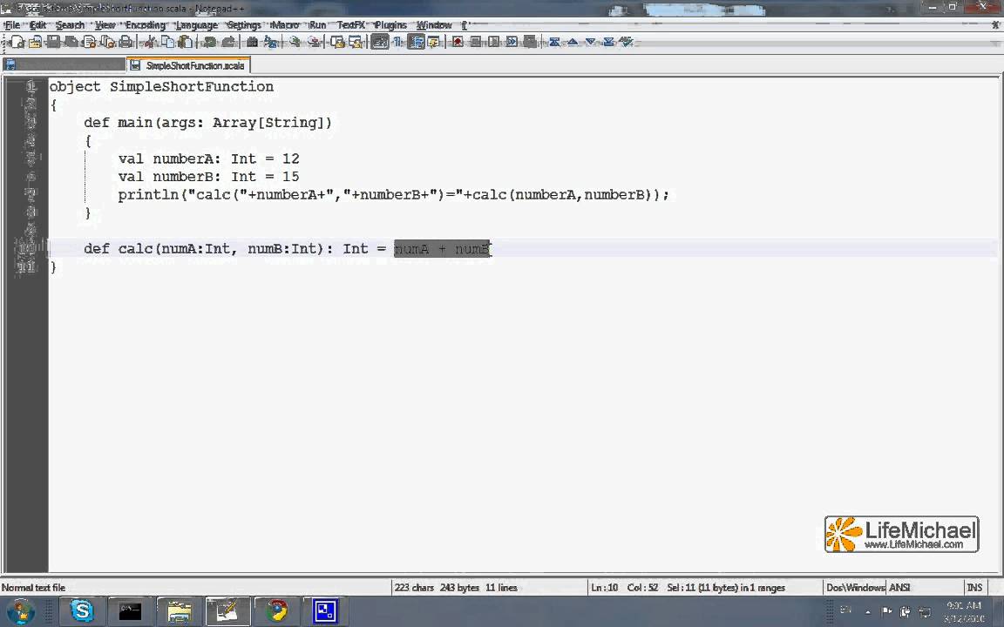
Task: Click Dos\Windows line ending status entry
Action: 856,587
